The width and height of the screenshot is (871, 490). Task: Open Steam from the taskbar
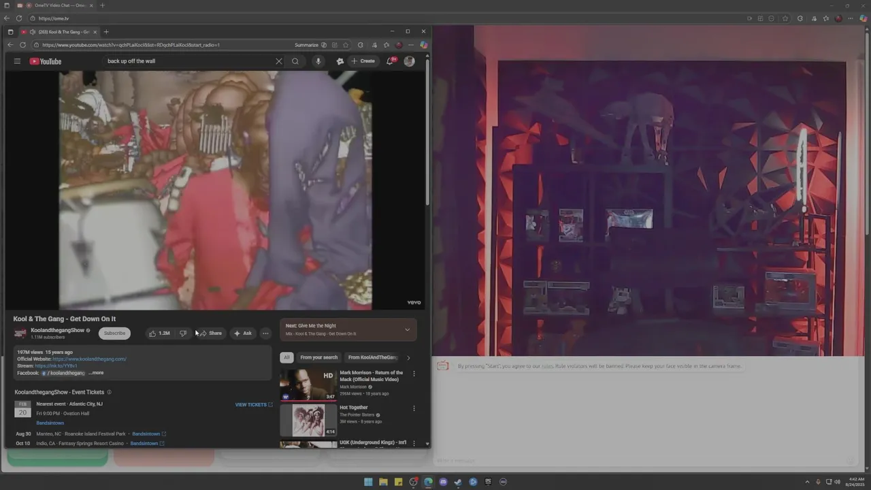tap(458, 482)
